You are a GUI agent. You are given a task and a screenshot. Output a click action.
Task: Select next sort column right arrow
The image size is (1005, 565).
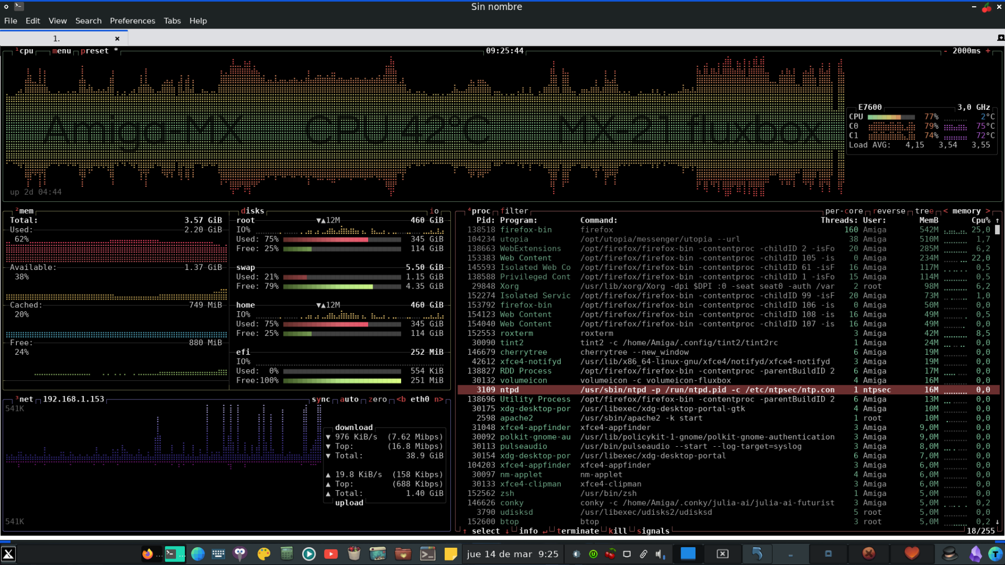pos(988,211)
